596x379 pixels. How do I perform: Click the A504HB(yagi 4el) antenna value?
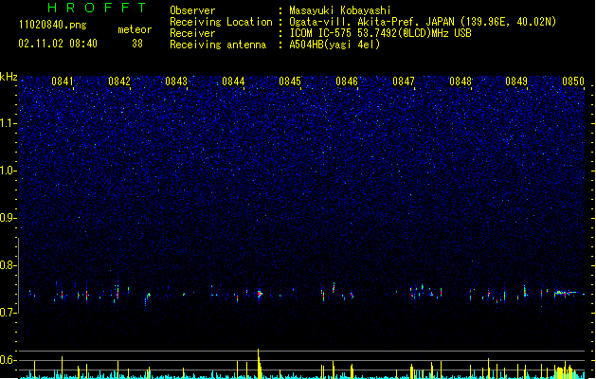[x=334, y=45]
